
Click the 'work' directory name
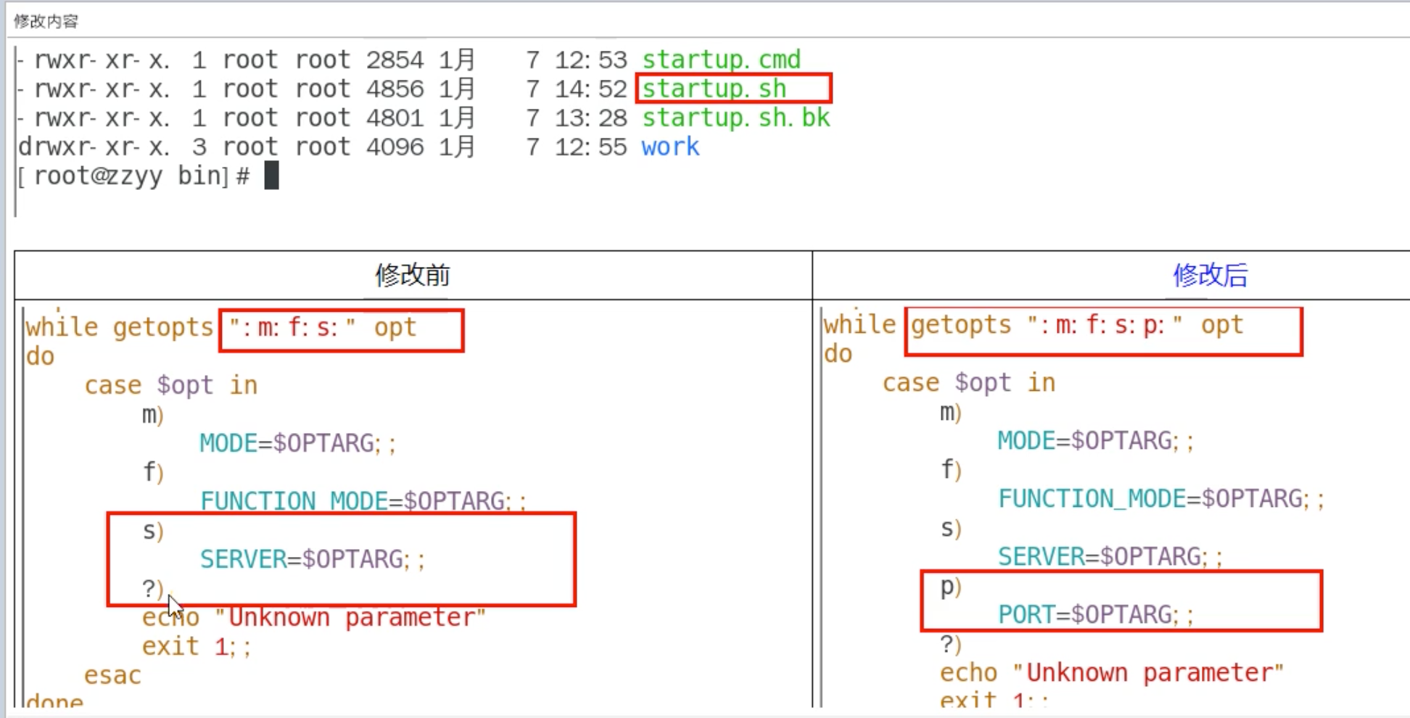pos(670,147)
